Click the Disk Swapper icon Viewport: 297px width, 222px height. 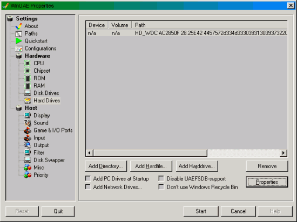28,160
